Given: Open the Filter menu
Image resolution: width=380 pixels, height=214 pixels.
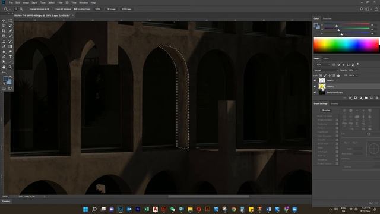Looking at the screenshot, I should pyautogui.click(x=60, y=2).
